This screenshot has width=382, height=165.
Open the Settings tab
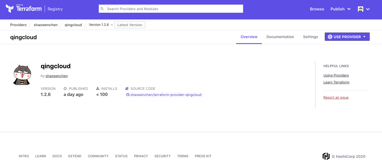point(311,37)
